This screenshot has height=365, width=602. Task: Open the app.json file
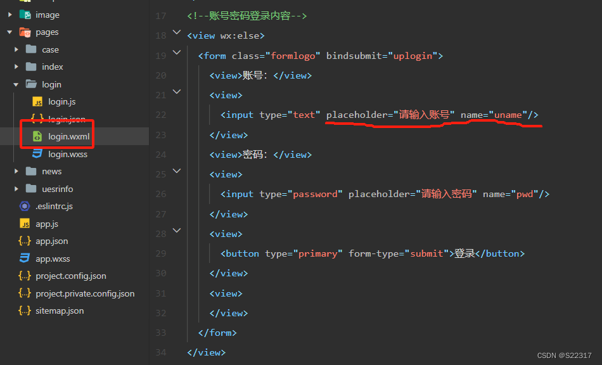[52, 241]
